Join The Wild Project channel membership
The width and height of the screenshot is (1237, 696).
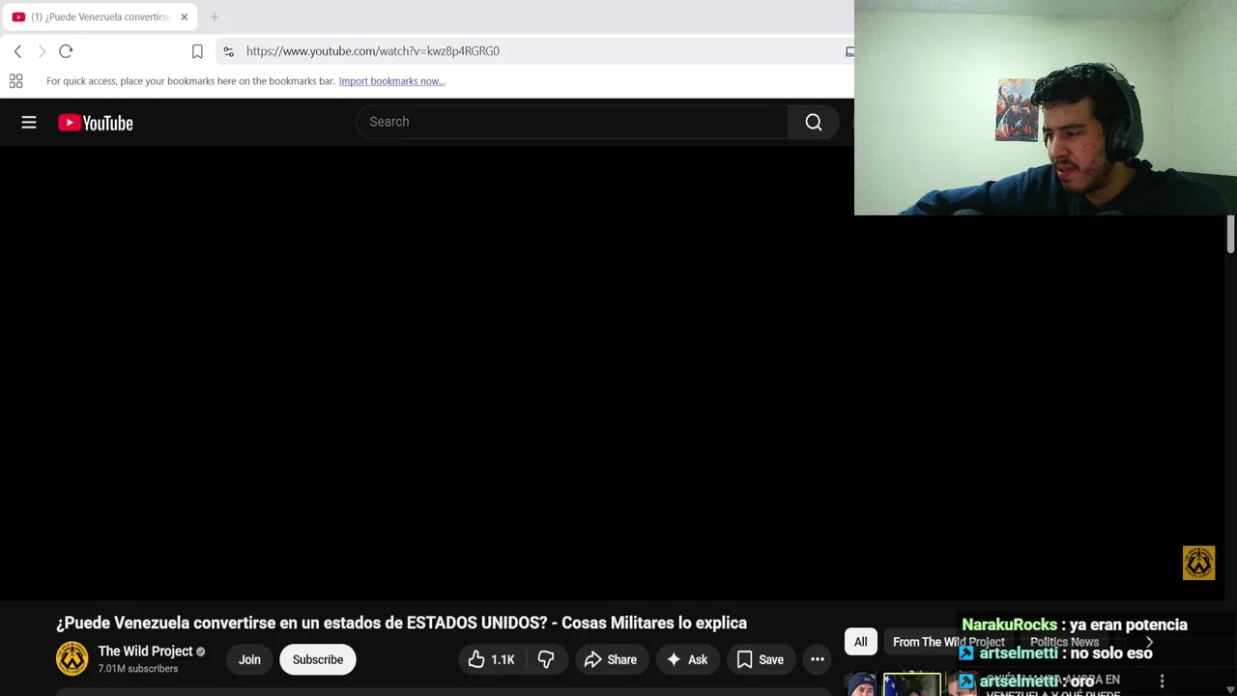click(x=249, y=659)
